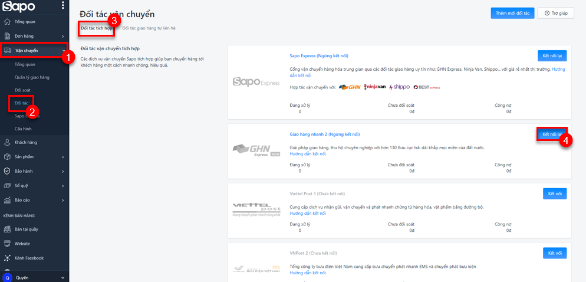Screen dimensions: 586x282
Task: Click the shippo partner logo
Action: 400,87
